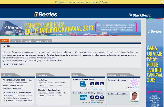Click the Jam Sessions date 'Cuando:2012-10-27 12:00:00'

50,96
